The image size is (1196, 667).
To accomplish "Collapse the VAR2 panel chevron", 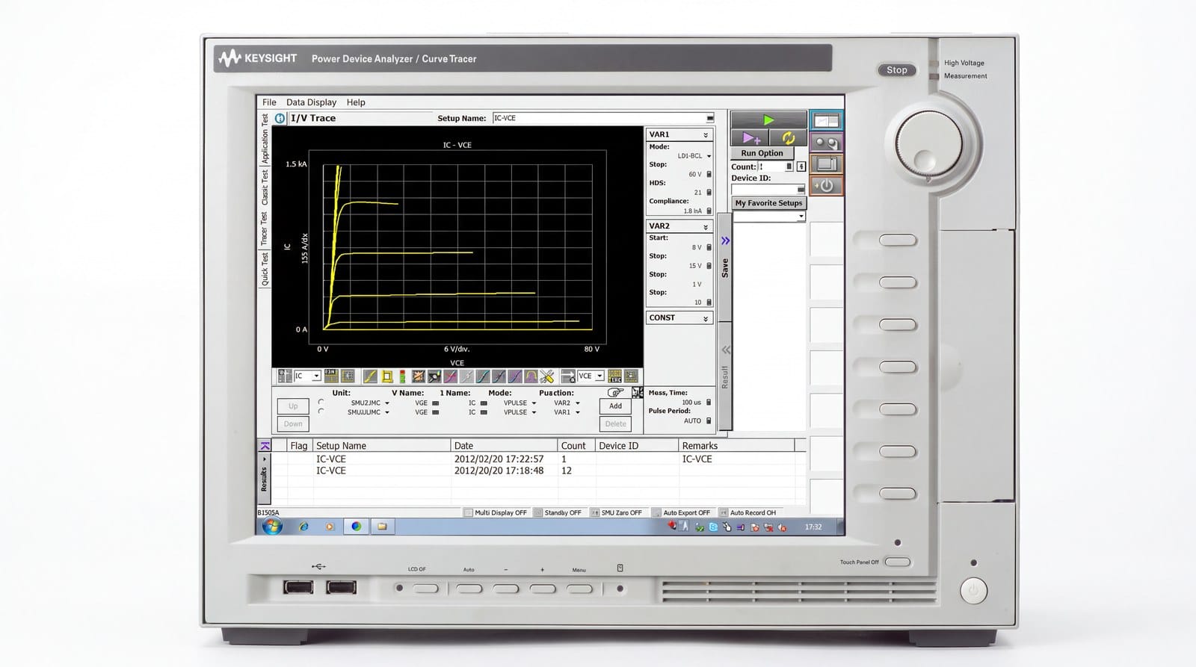I will click(706, 227).
